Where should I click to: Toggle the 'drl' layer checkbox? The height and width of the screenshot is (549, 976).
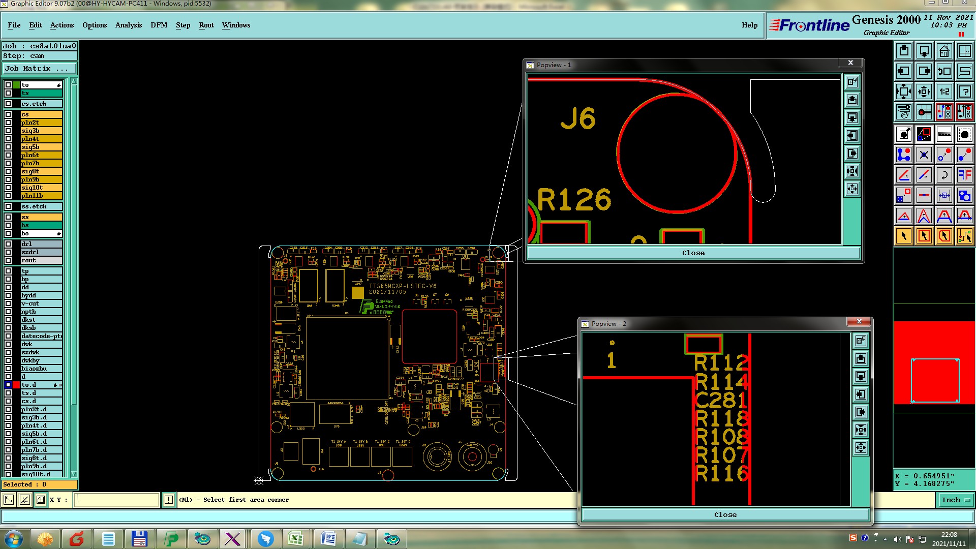click(x=8, y=244)
